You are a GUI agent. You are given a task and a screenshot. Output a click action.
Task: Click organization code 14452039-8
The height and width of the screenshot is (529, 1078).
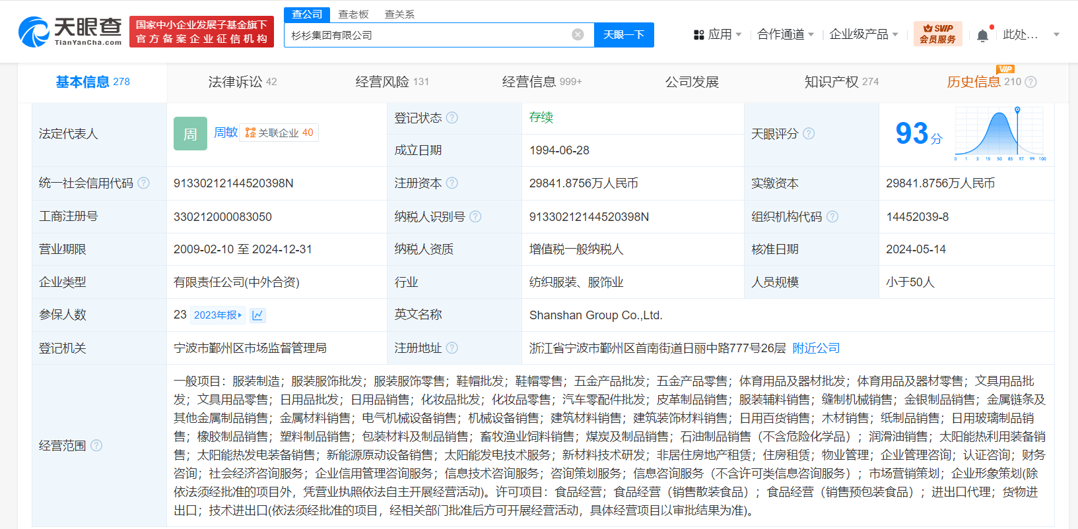(x=917, y=217)
